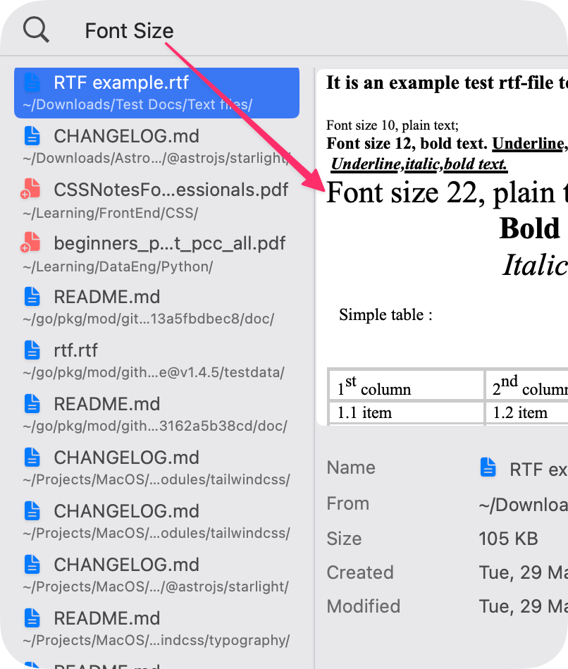Click the From path value in details
Screen dimensions: 568x669
tap(522, 504)
